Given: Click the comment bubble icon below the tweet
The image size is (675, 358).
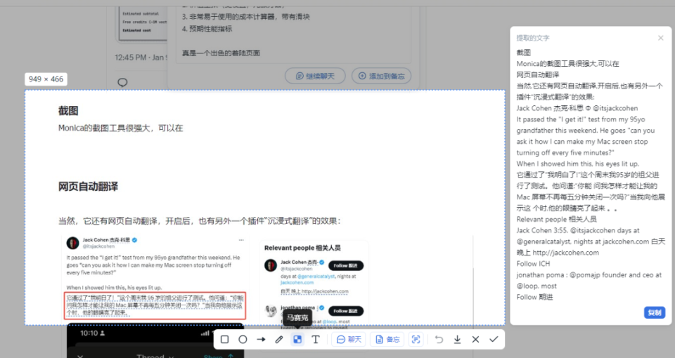Looking at the screenshot, I should point(122,82).
